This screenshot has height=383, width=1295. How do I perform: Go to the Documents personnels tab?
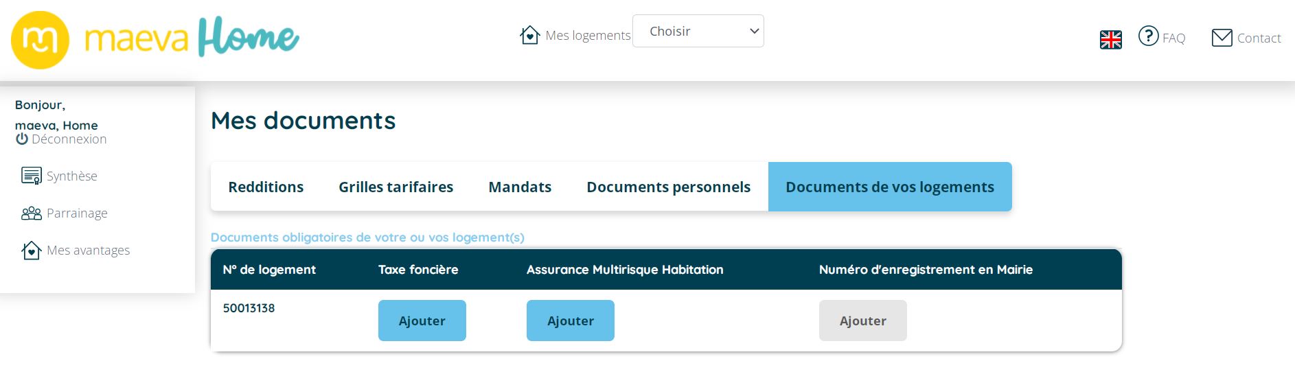tap(668, 187)
